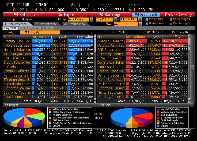
Task: Expand the Range dropdown showing Date Range
Action: 91,20
